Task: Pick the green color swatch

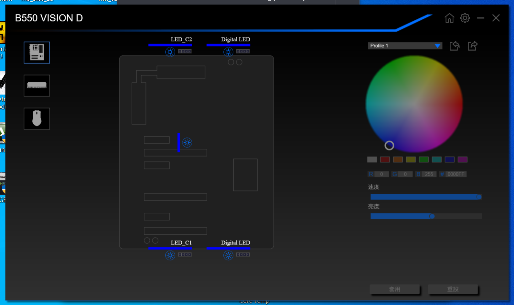Action: pos(424,159)
